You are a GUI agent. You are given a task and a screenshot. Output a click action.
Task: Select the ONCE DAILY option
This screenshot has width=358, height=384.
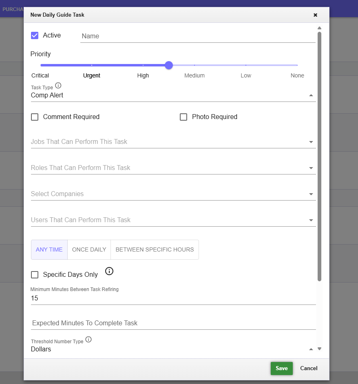pos(89,249)
